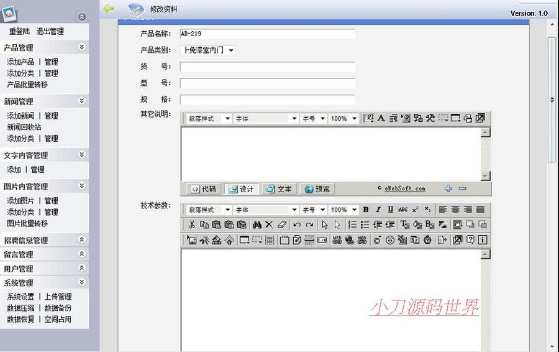Click the insert date/time clock icon

tap(427, 240)
